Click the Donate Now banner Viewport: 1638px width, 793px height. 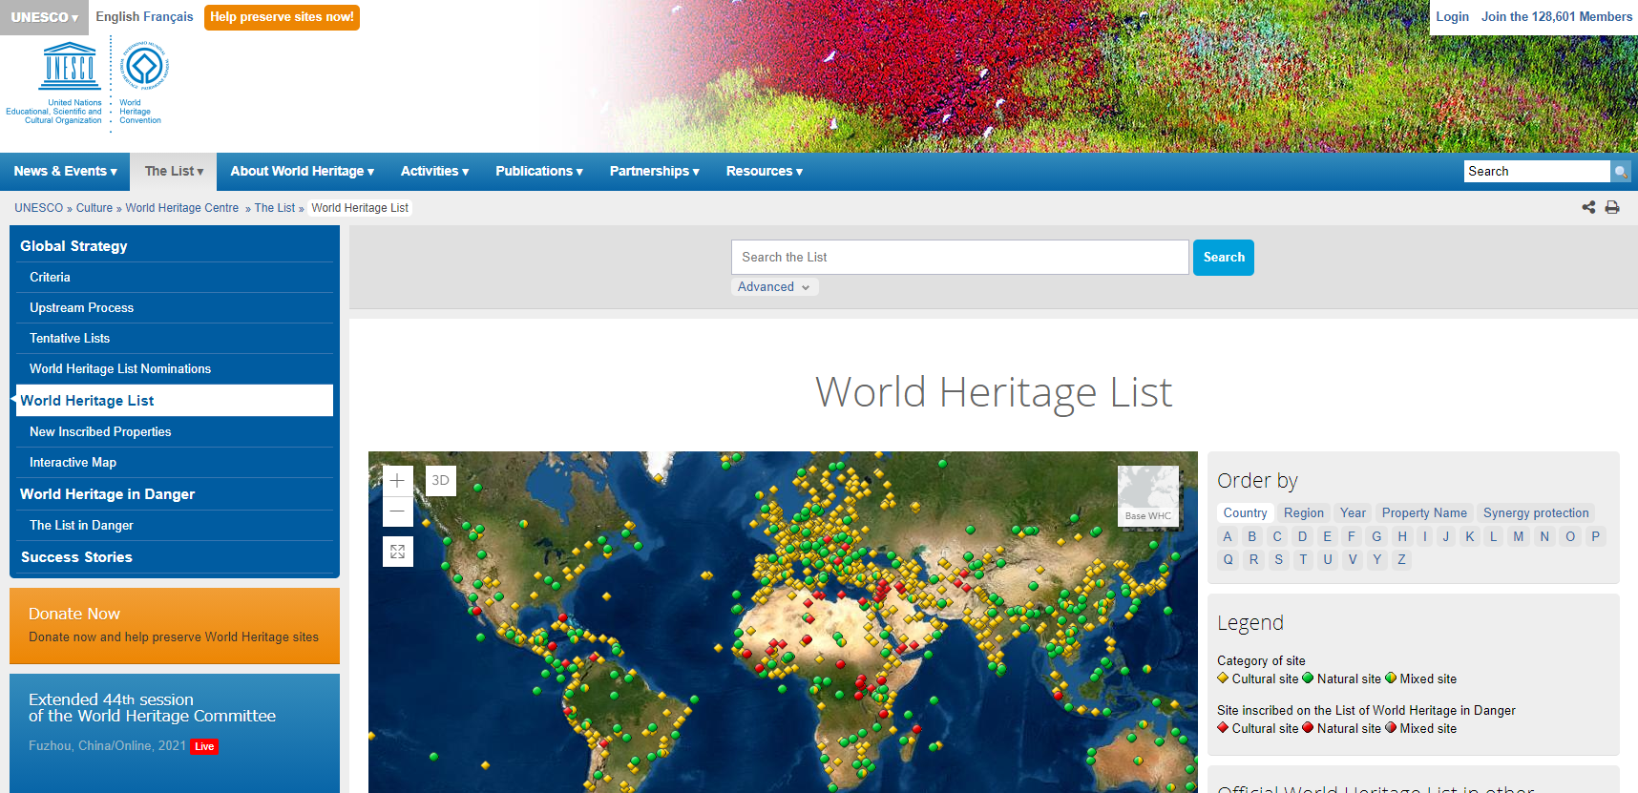(x=175, y=626)
